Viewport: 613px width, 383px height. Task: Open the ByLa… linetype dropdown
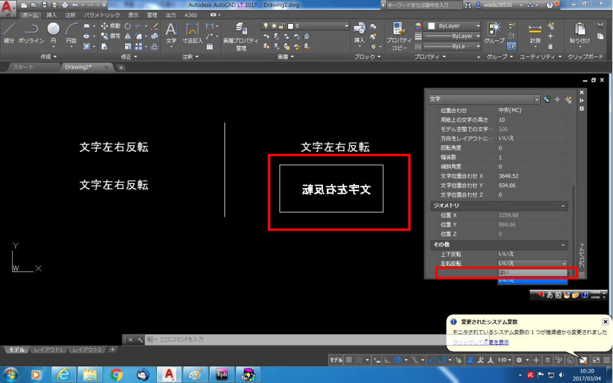coord(478,46)
